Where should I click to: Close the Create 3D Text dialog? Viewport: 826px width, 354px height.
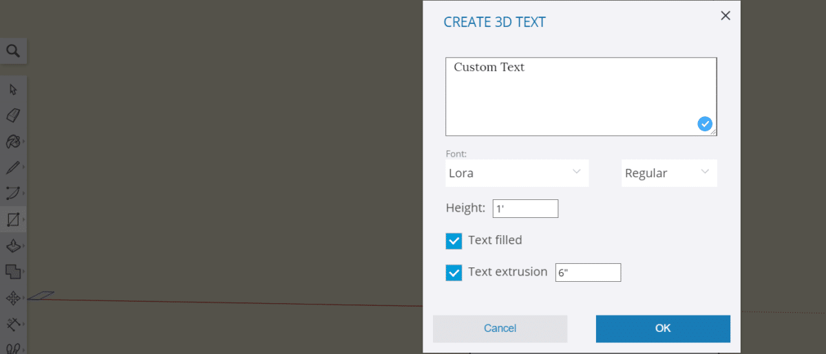point(726,15)
